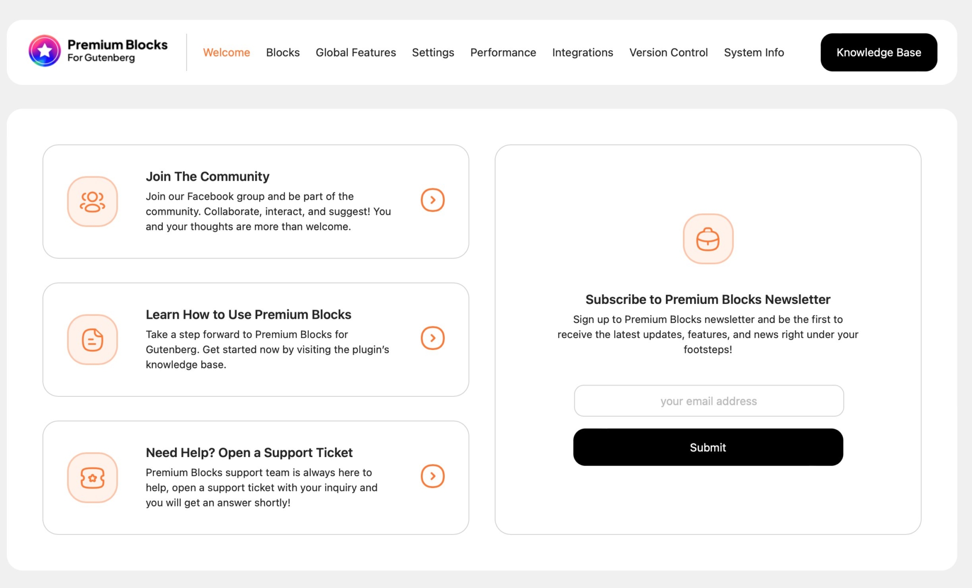Viewport: 972px width, 588px height.
Task: Switch to the Integrations tab
Action: pos(583,53)
